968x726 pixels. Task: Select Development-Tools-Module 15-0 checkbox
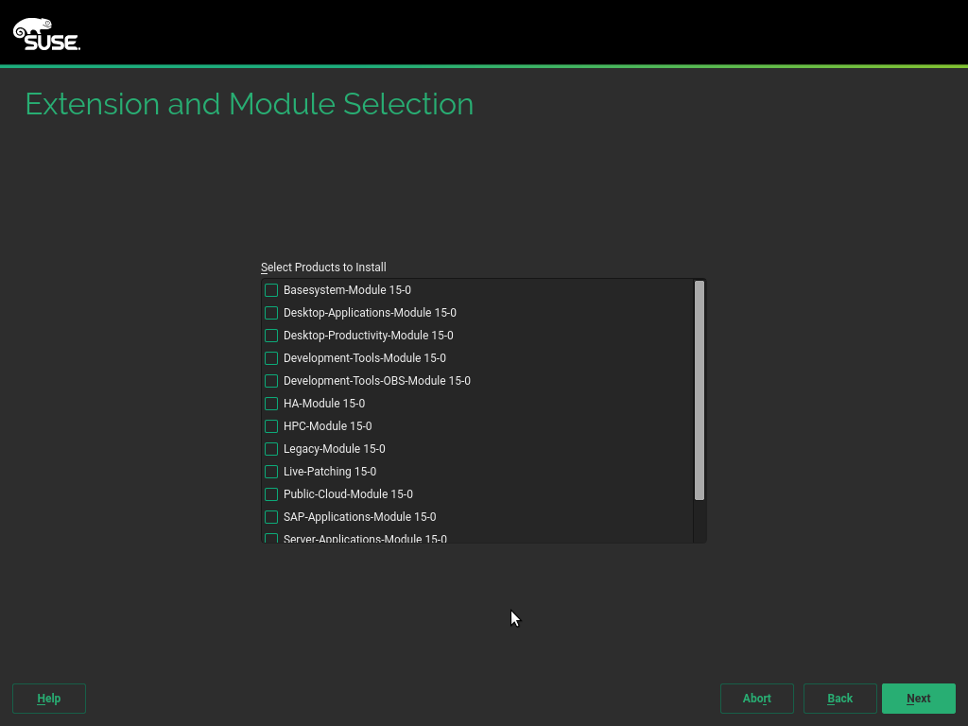tap(271, 358)
